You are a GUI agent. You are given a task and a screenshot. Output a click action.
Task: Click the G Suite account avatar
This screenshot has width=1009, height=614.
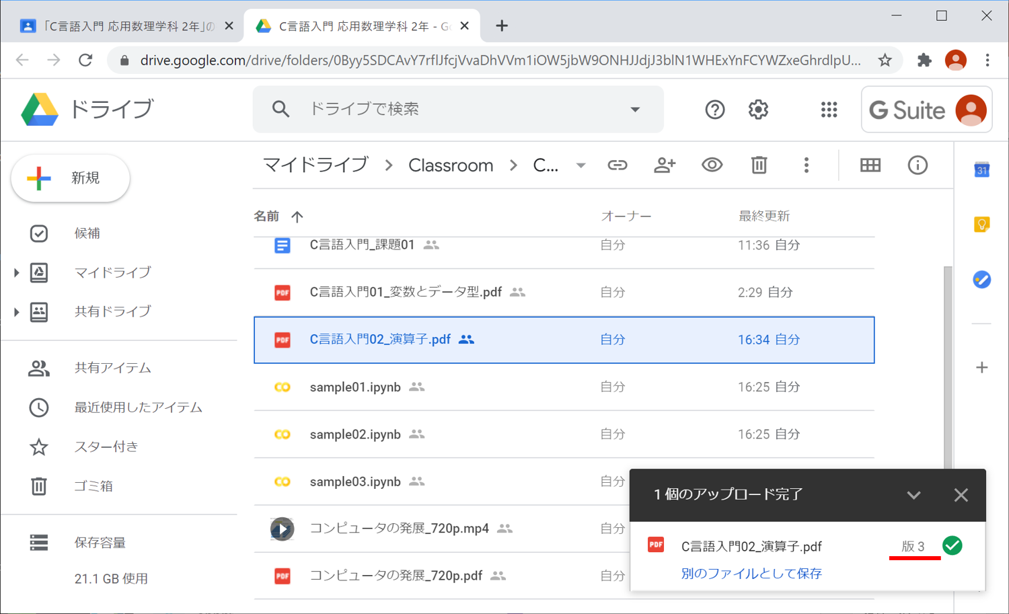coord(971,110)
